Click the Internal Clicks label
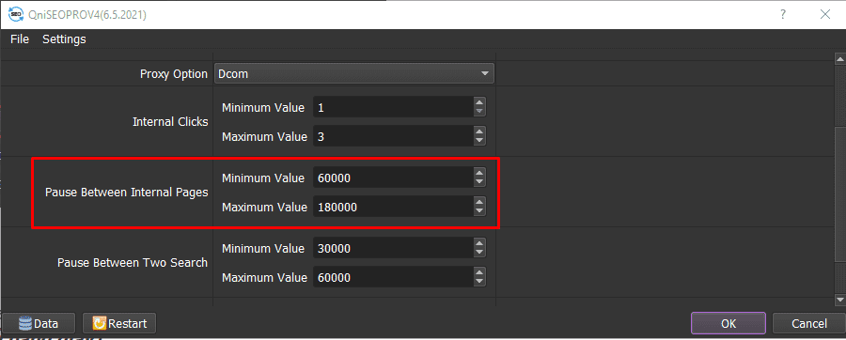The height and width of the screenshot is (340, 846). [x=170, y=122]
